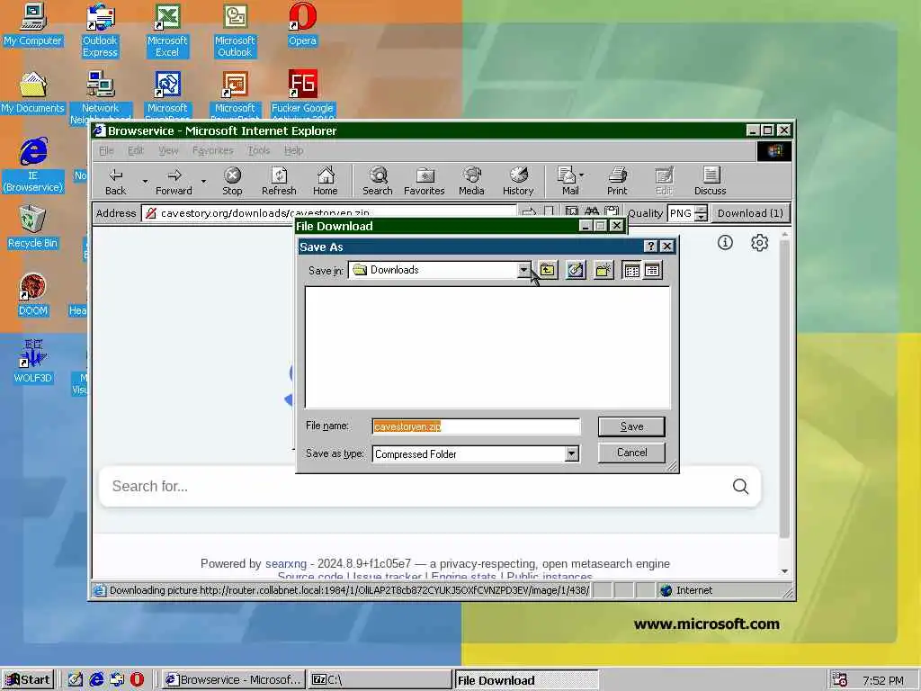Open the Media pane in IE toolbar
Screen dimensions: 921x691
coord(471,181)
